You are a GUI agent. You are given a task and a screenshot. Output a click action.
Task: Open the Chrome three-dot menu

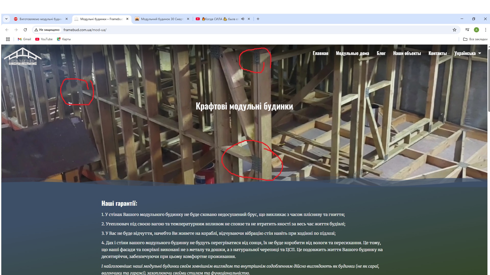(485, 30)
